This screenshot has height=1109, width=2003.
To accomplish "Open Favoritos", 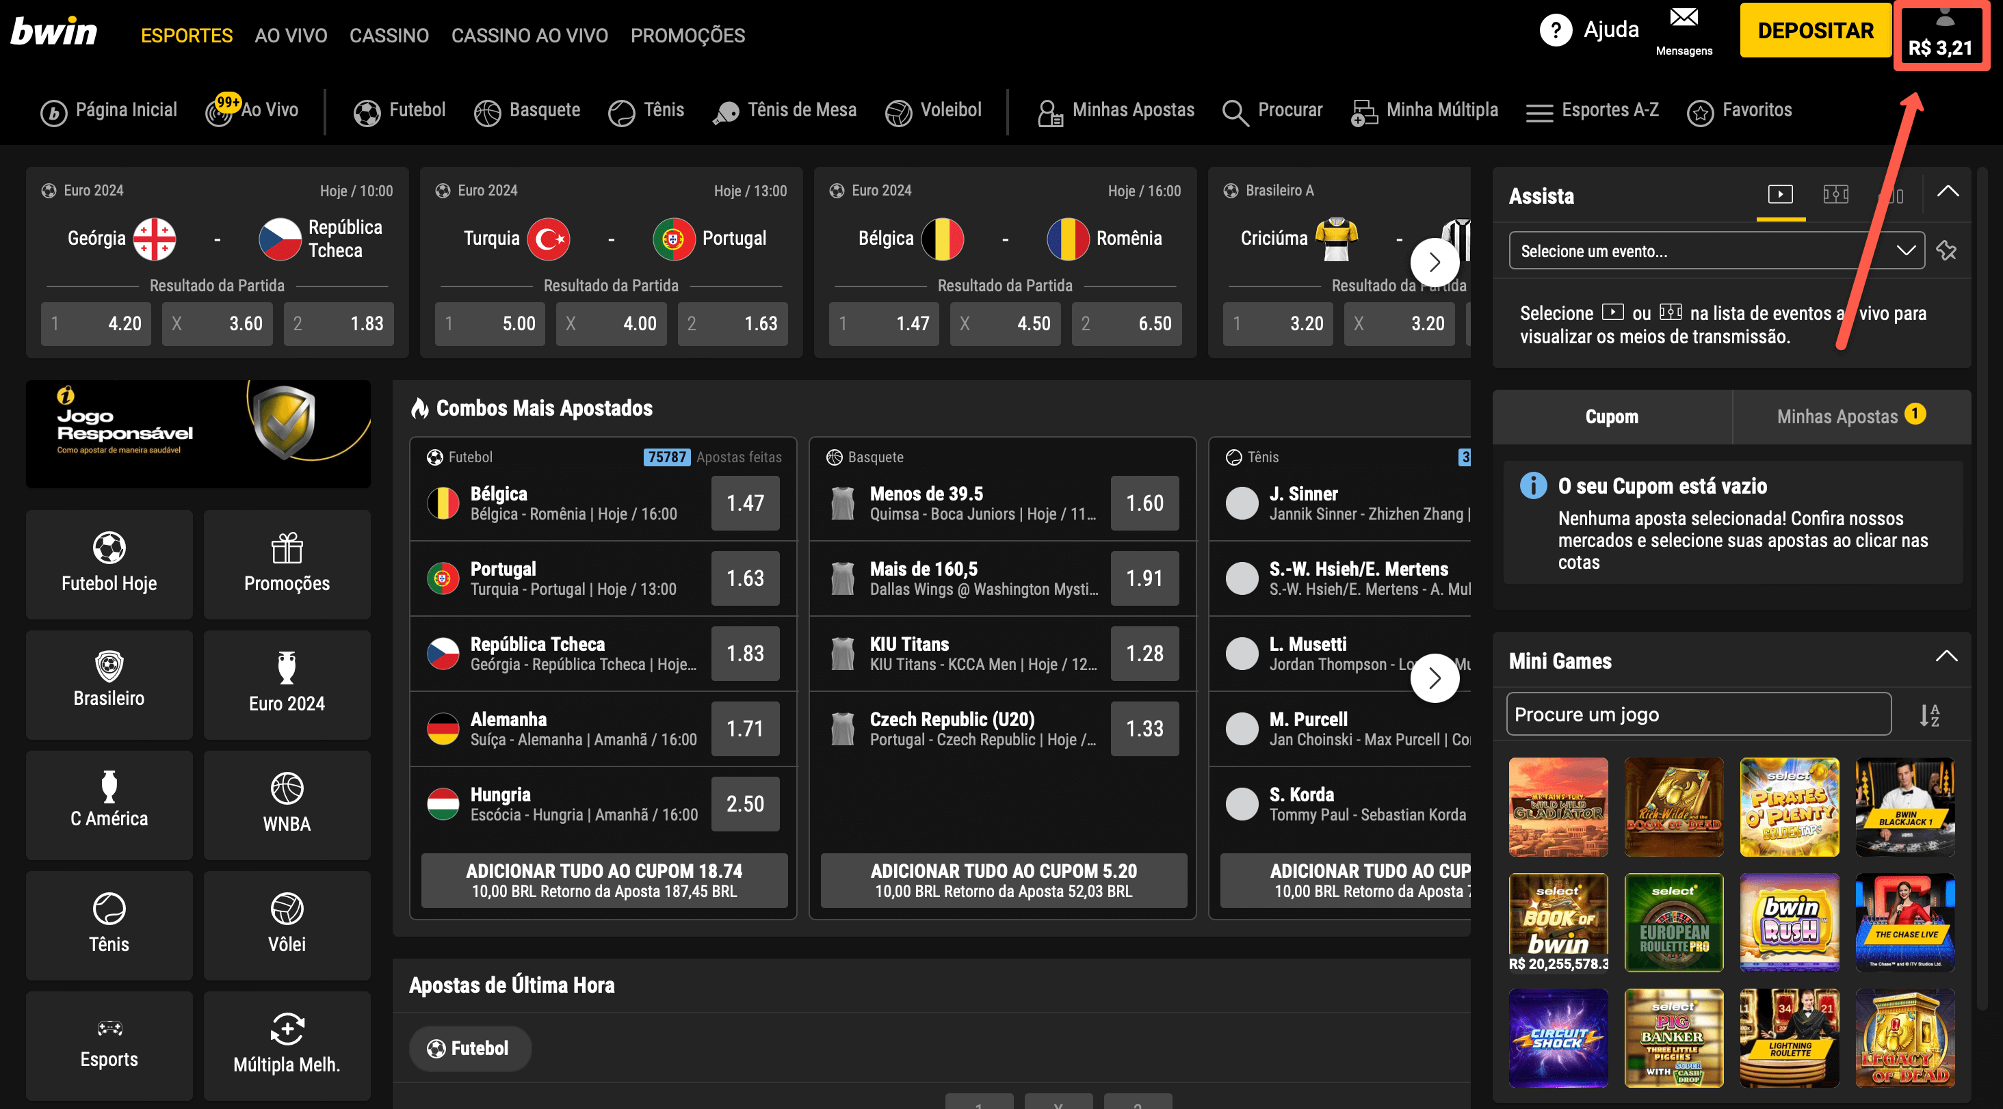I will pos(1740,110).
